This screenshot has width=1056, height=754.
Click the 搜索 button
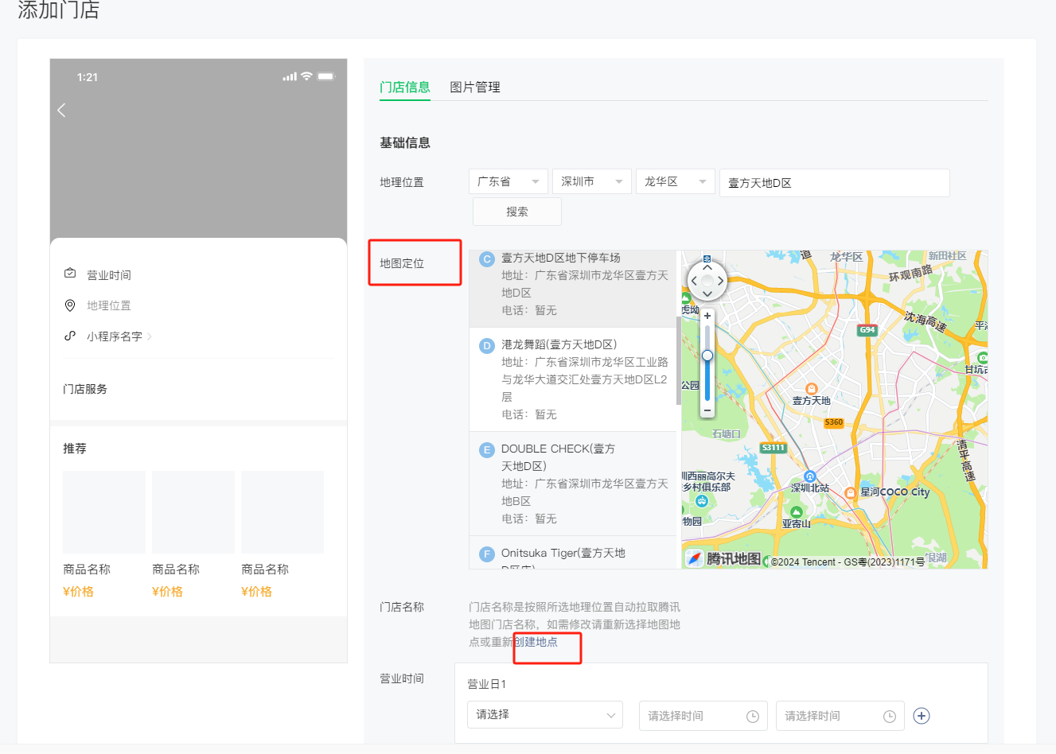(517, 212)
